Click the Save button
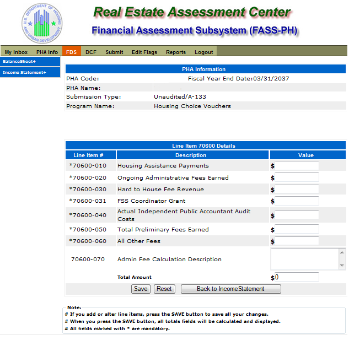Image resolution: width=349 pixels, height=340 pixels. click(x=141, y=289)
